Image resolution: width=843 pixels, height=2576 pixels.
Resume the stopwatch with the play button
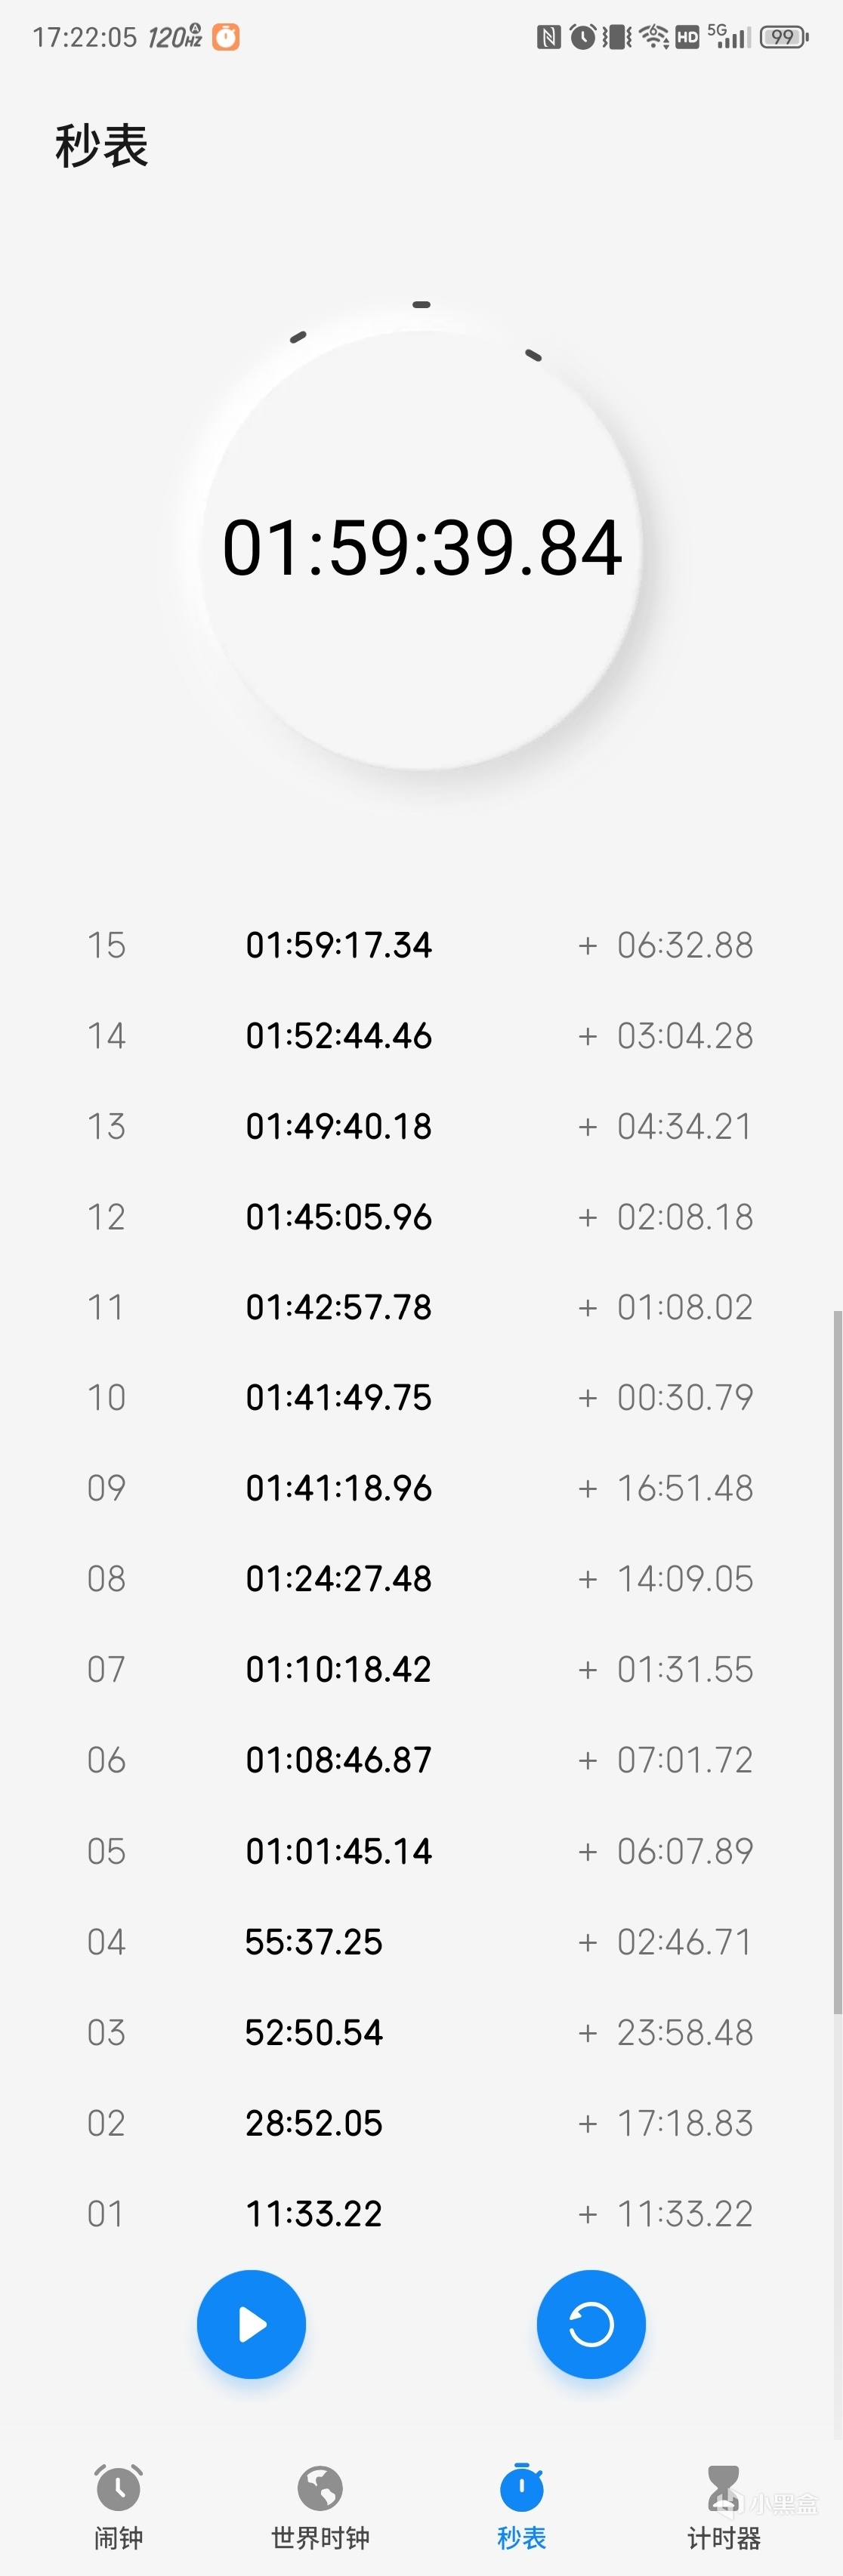tap(251, 2325)
